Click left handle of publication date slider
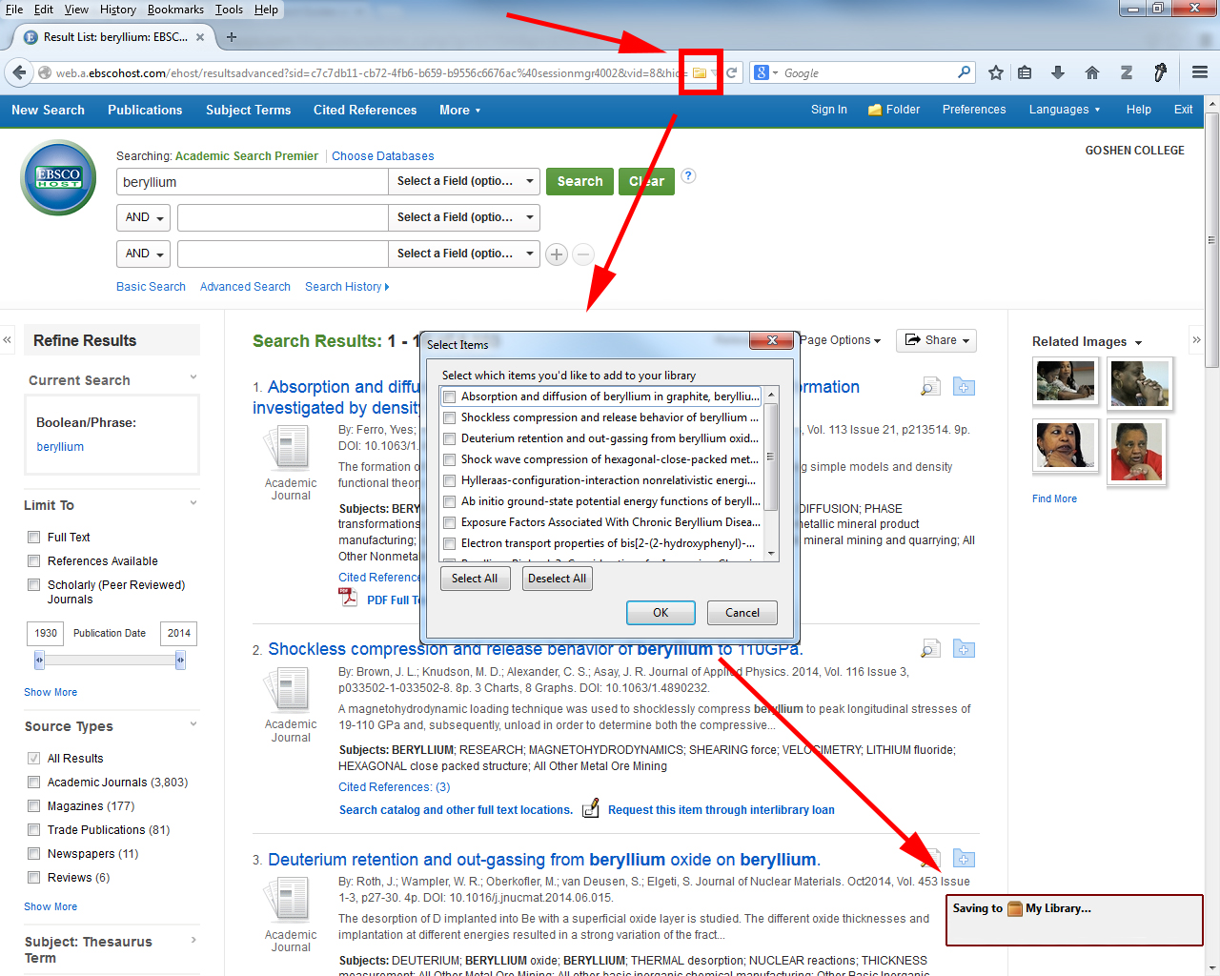 pos(39,660)
